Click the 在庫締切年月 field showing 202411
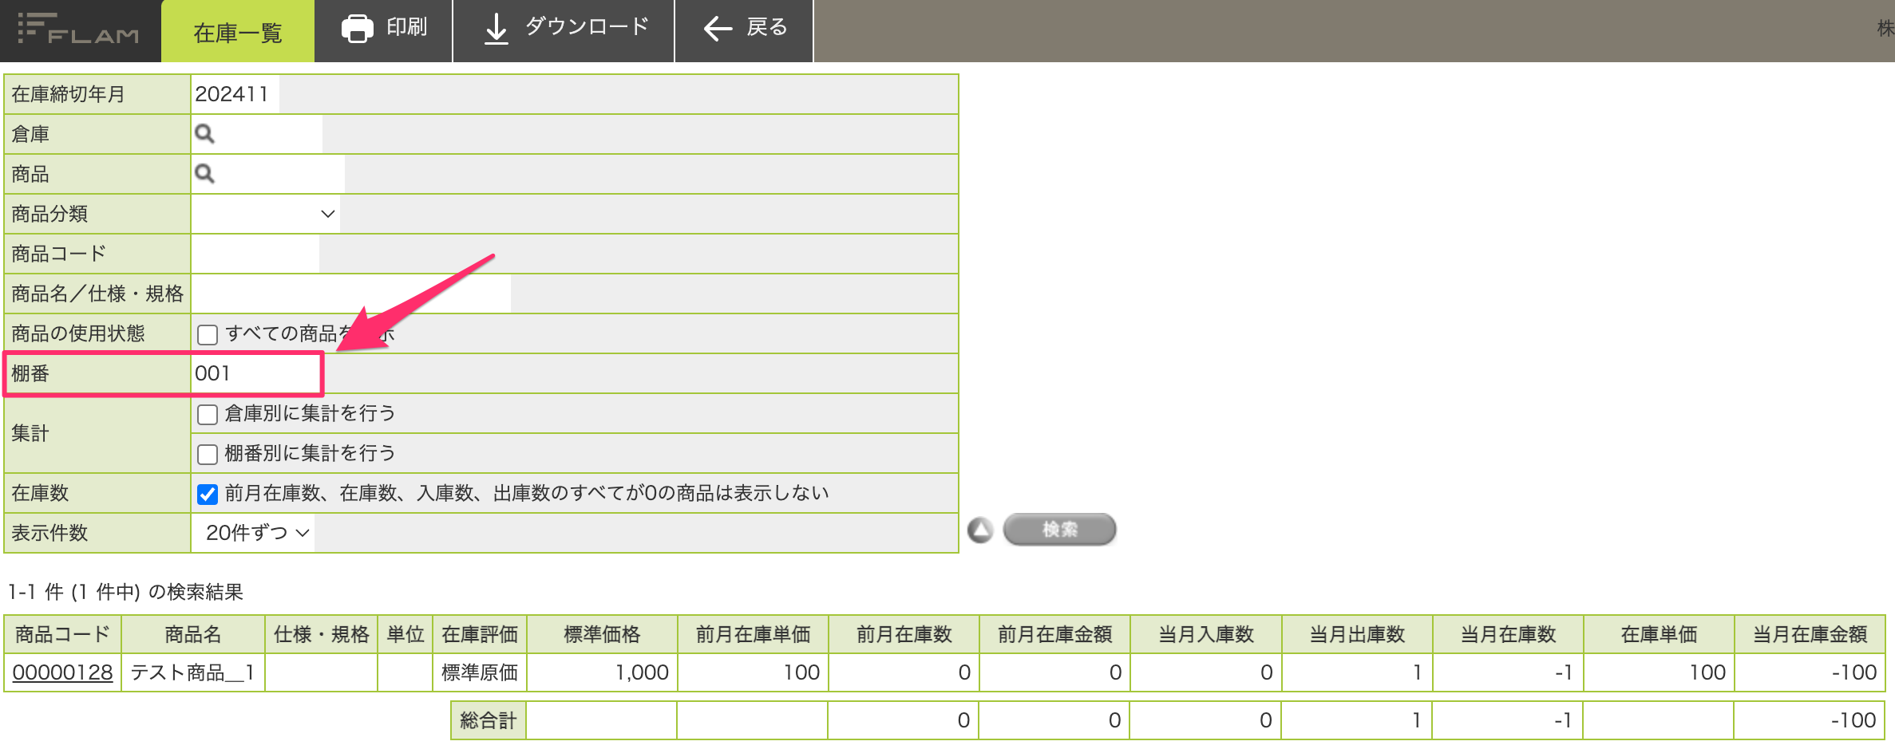 235,94
